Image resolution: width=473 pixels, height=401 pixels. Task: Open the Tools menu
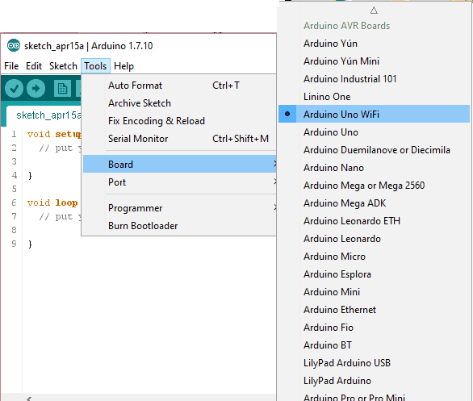(x=95, y=66)
